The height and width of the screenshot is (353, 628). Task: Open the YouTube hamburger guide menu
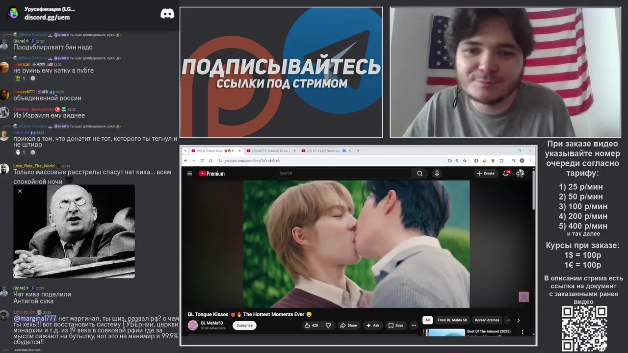[189, 173]
